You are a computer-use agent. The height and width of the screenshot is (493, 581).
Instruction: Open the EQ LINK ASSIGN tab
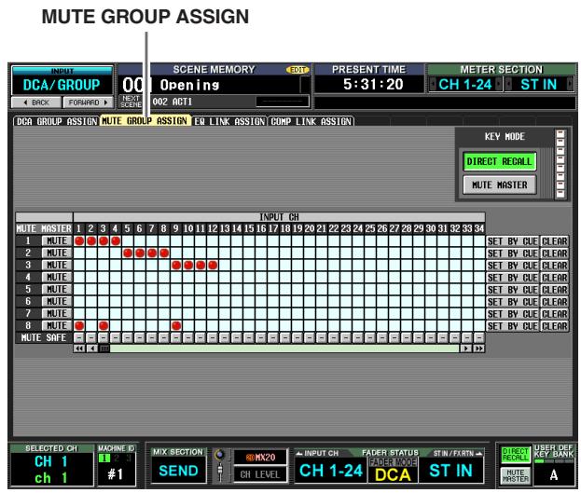[x=229, y=121]
